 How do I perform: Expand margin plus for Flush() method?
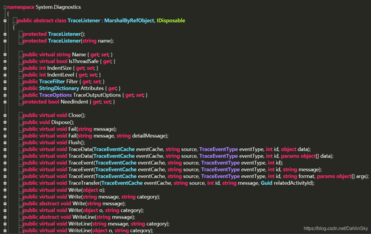point(5,143)
